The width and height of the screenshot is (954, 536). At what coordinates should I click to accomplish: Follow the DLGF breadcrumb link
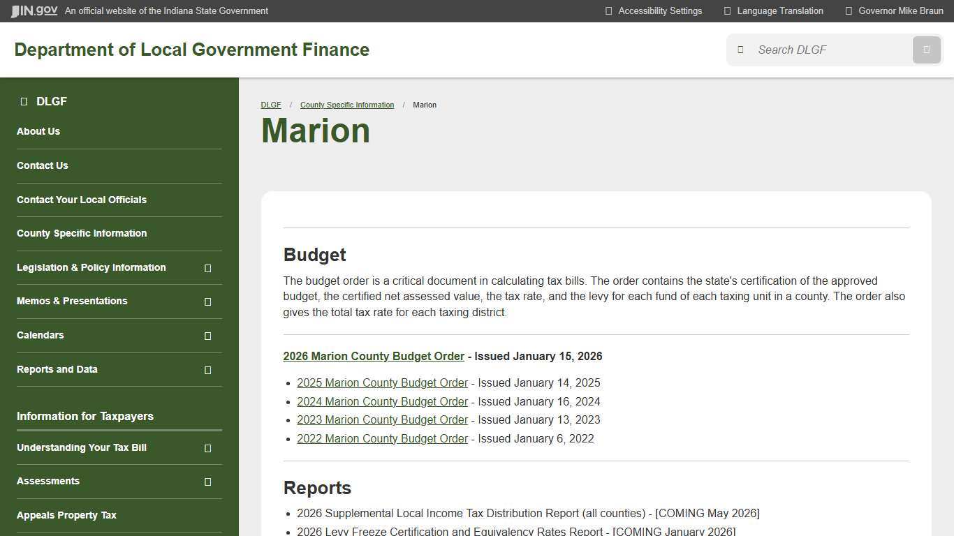[271, 105]
